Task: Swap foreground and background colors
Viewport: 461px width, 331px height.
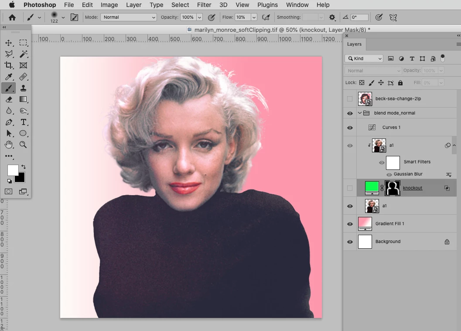Action: (x=24, y=166)
